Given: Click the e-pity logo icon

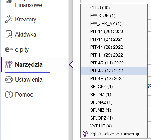Looking at the screenshot, I should coord(9,49).
